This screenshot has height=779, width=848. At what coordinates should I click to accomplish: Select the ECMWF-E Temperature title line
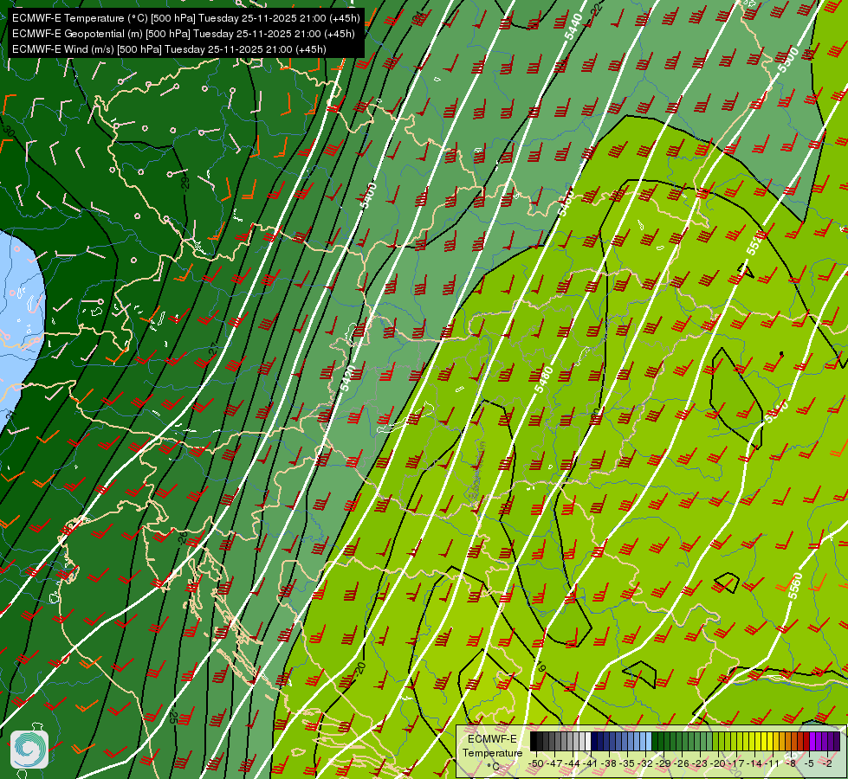pyautogui.click(x=186, y=18)
